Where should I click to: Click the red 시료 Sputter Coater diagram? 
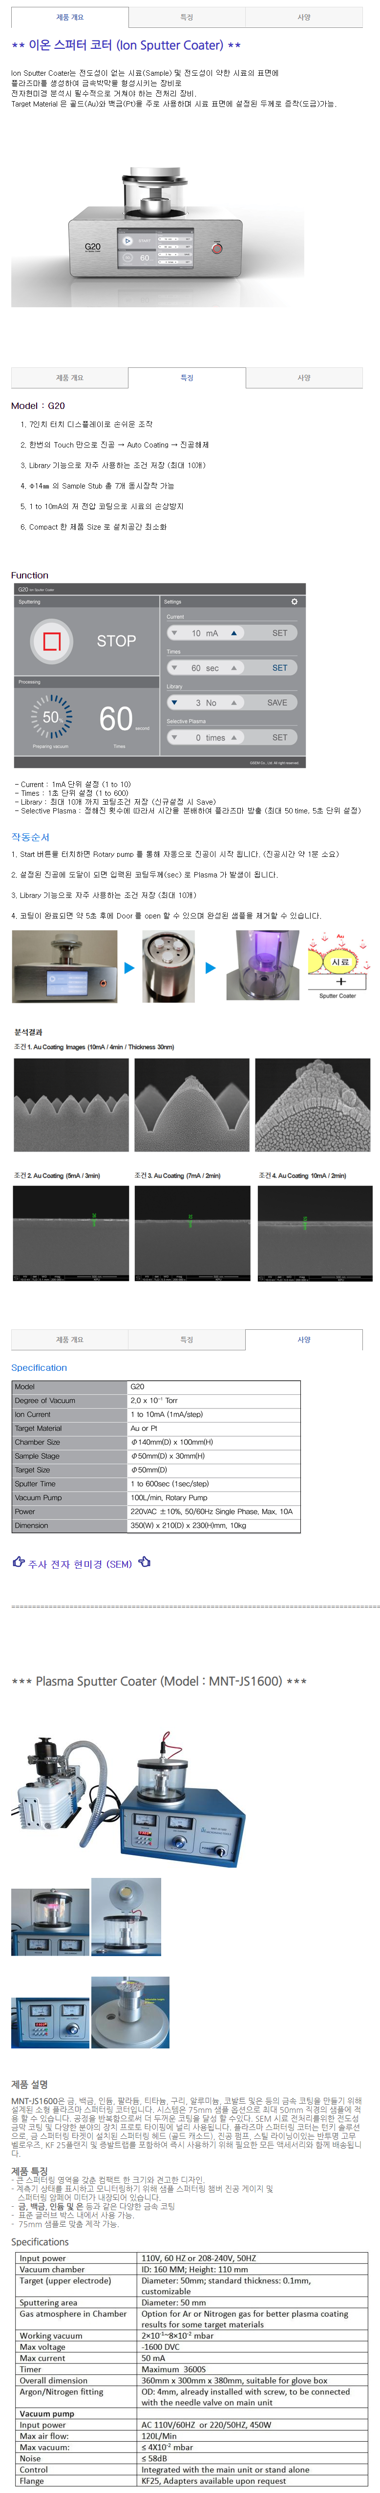(x=338, y=965)
